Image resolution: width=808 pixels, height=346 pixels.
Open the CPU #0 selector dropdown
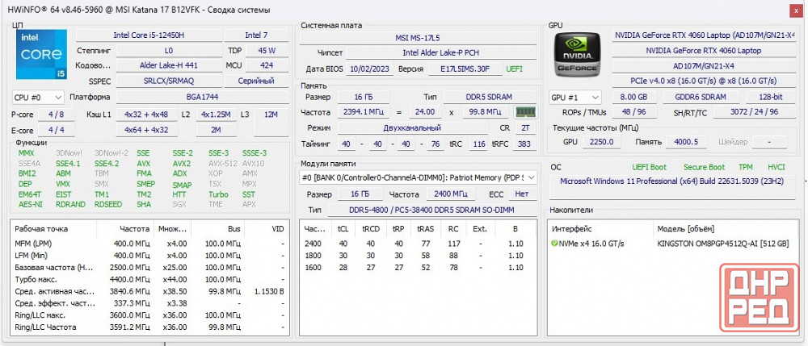click(x=38, y=97)
